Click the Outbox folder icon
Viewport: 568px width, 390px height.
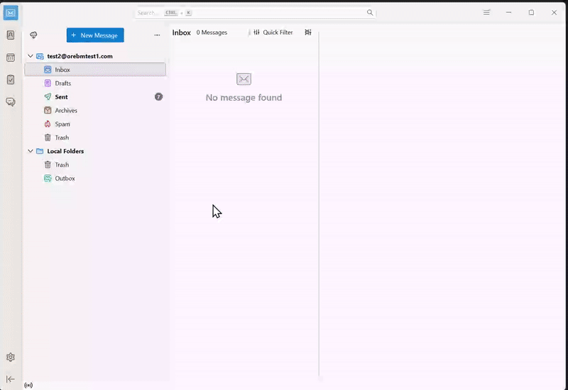(48, 179)
